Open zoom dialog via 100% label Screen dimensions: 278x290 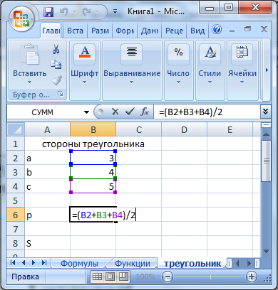(145, 276)
